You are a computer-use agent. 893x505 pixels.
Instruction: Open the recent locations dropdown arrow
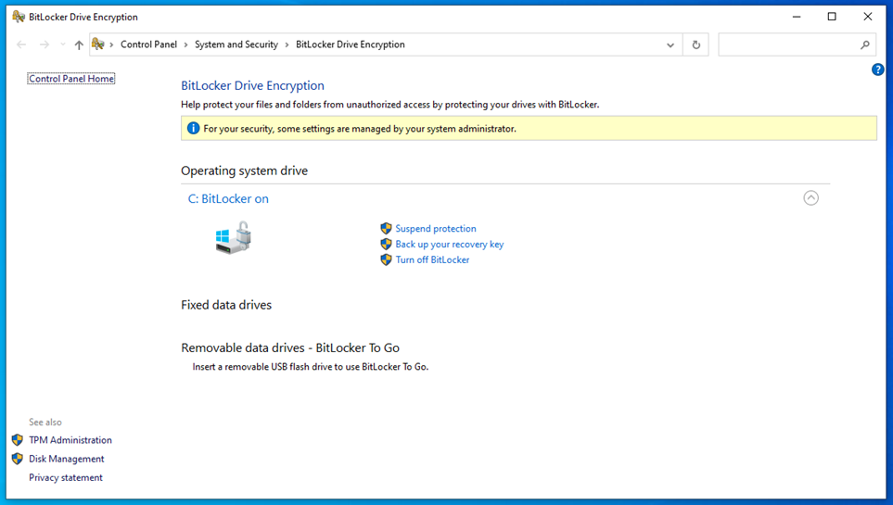[x=63, y=44]
